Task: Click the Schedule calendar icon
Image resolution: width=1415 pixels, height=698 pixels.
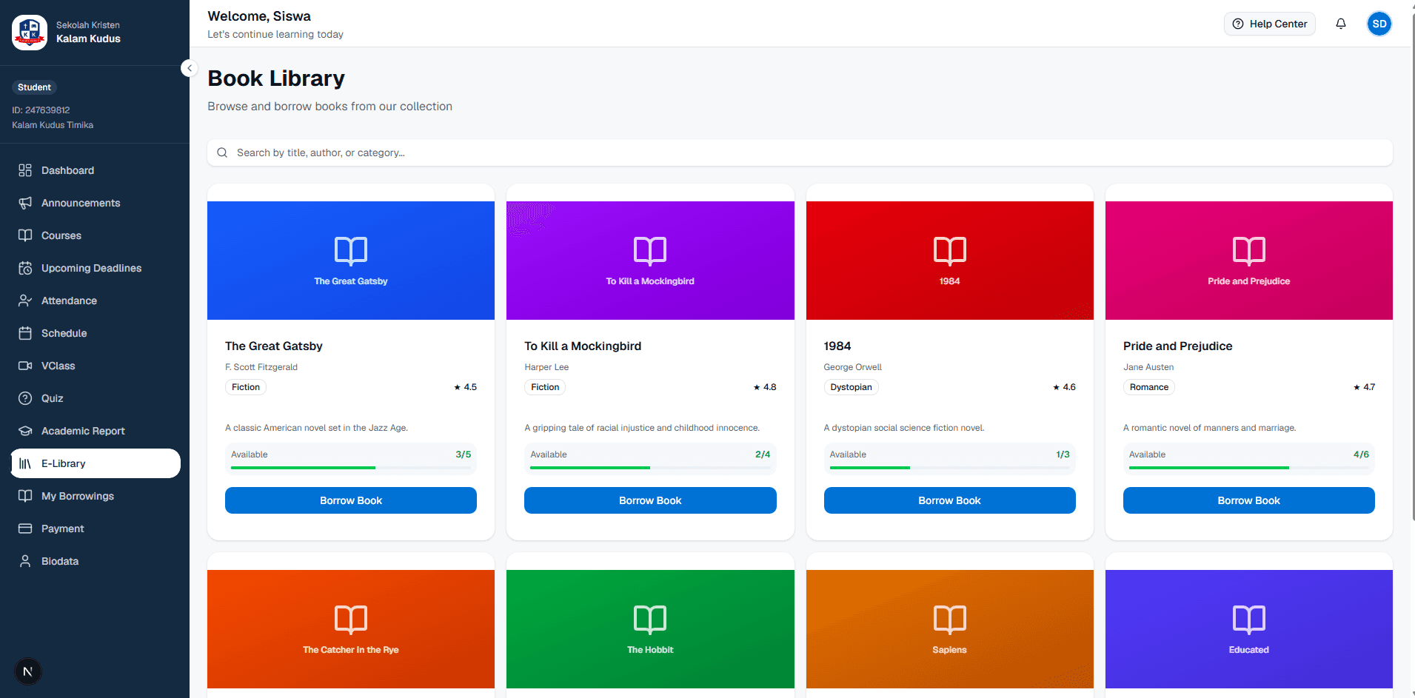Action: tap(25, 333)
